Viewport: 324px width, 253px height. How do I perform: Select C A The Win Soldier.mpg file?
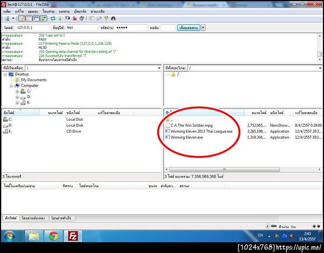(192, 126)
